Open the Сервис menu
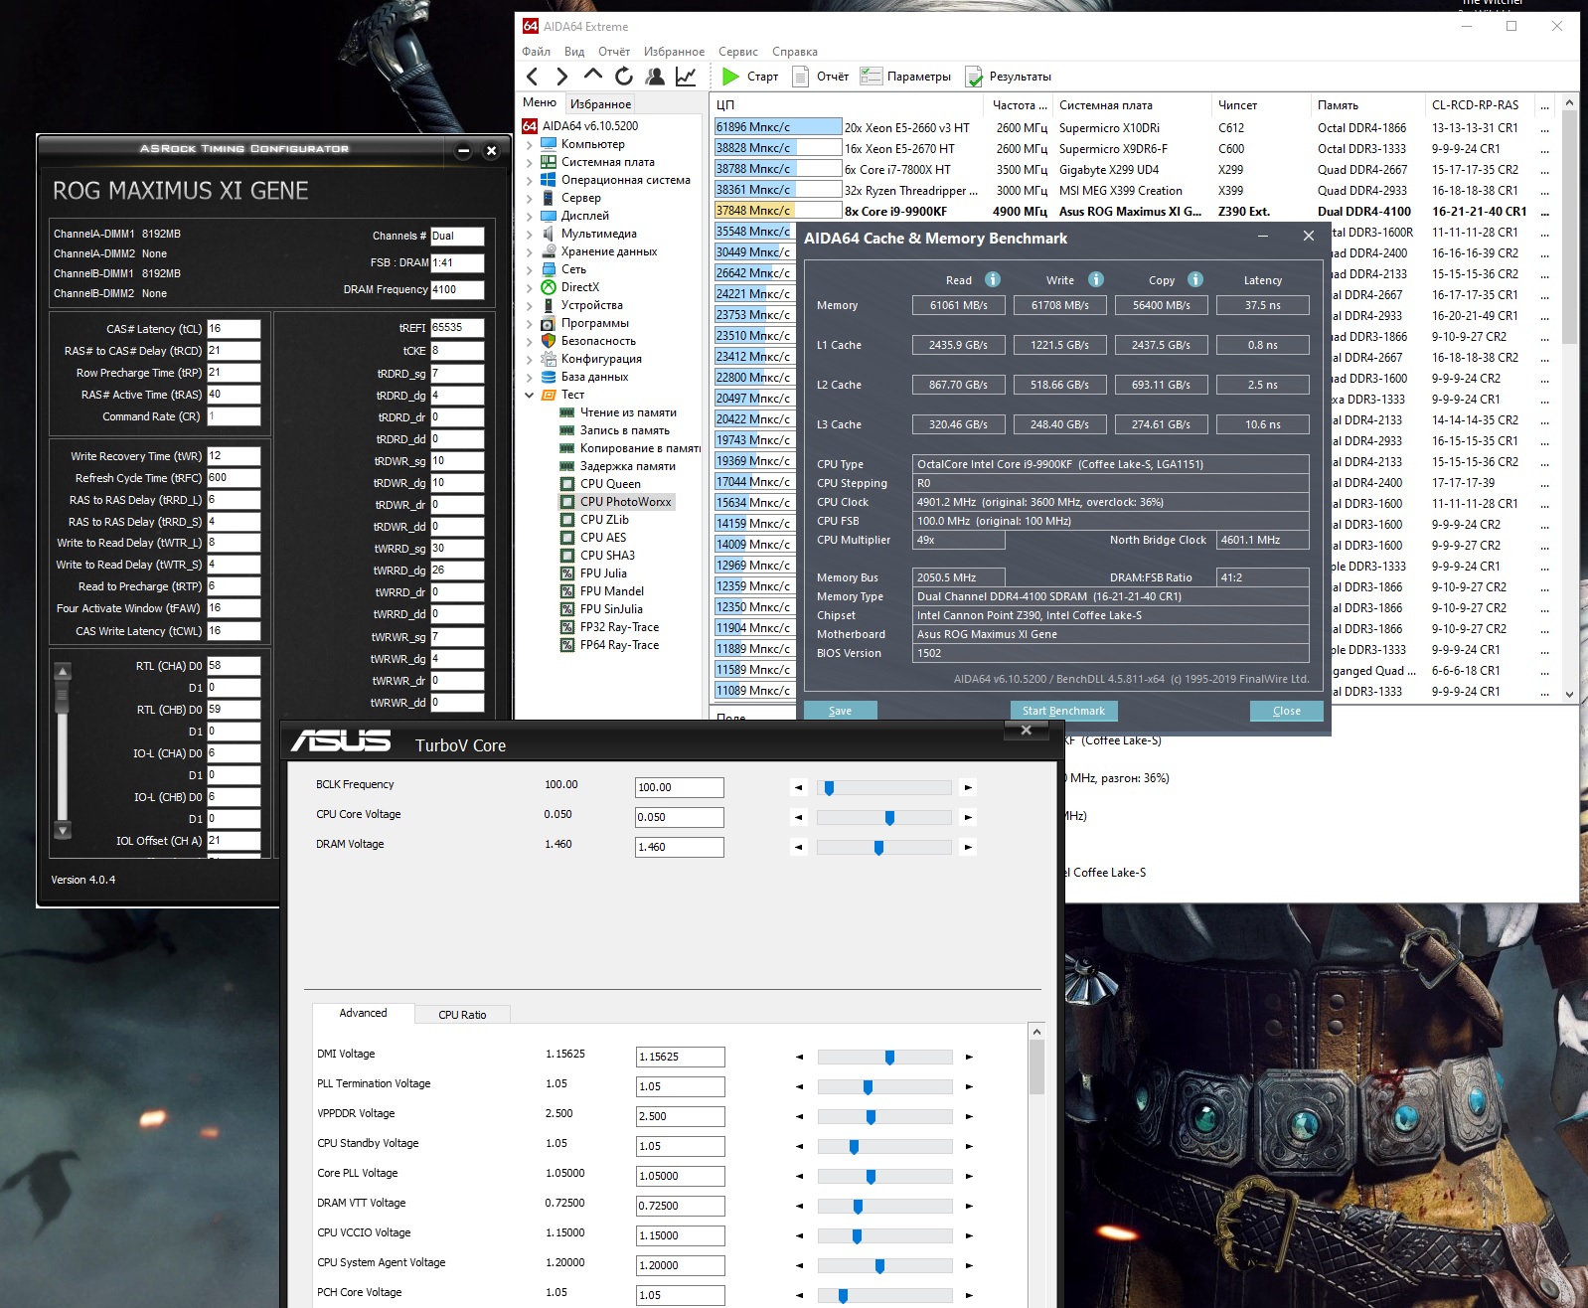This screenshot has width=1588, height=1308. coord(737,52)
